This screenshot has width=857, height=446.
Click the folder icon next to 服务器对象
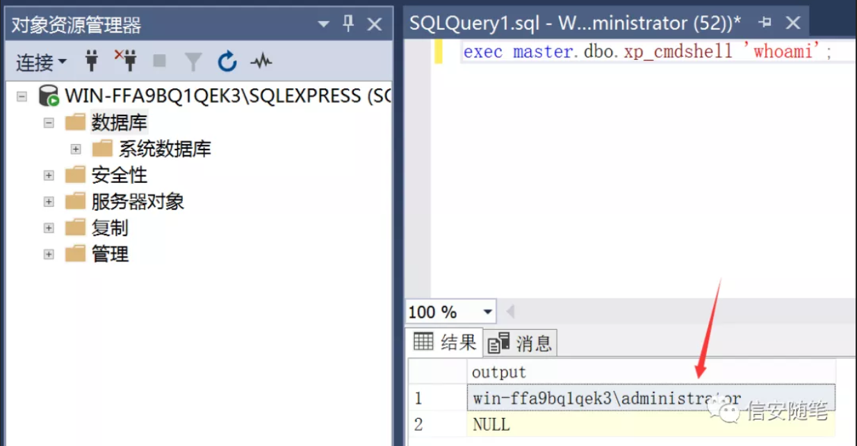75,201
